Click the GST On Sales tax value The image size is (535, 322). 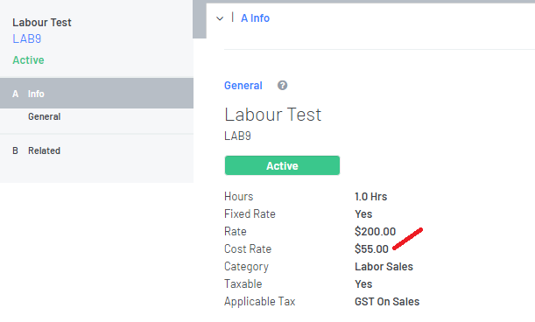(387, 302)
